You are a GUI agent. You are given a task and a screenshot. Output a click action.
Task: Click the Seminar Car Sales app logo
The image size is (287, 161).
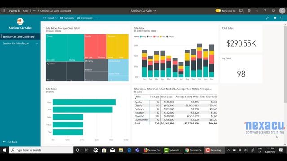coord(20,21)
